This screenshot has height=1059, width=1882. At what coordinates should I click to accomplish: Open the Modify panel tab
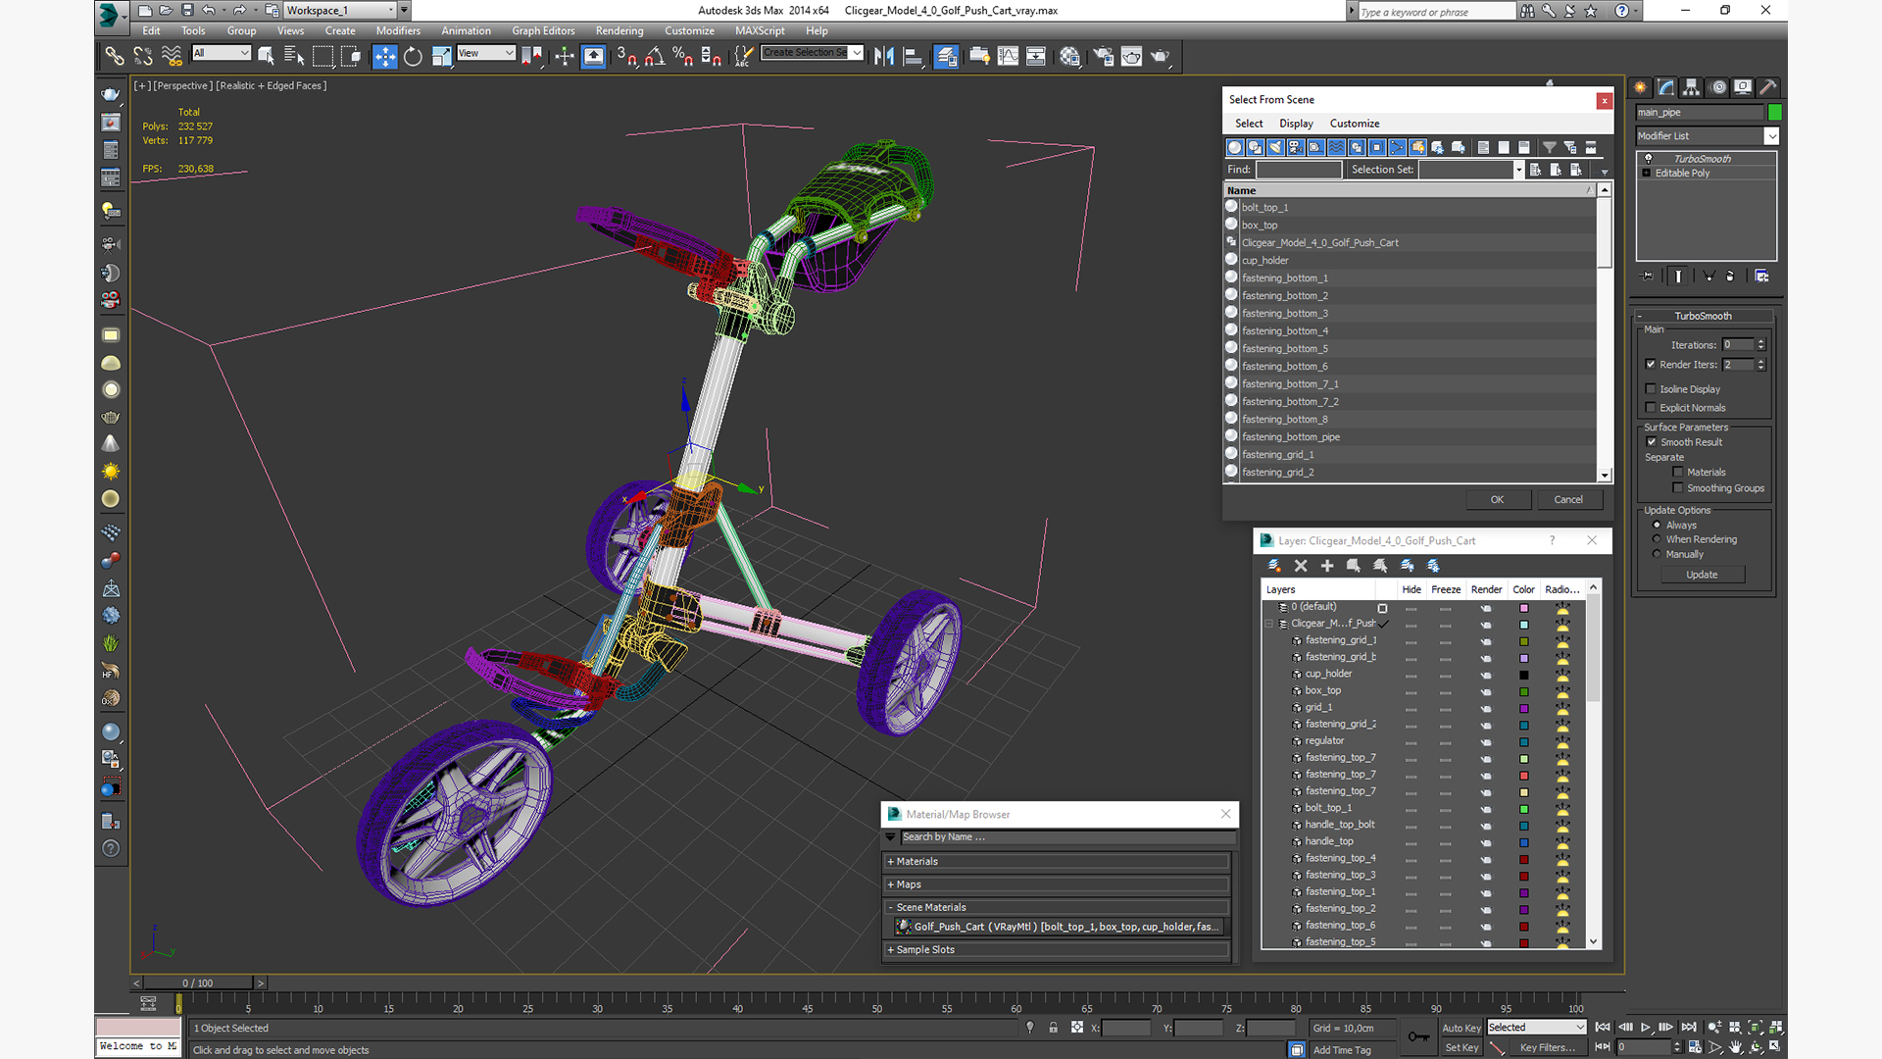click(x=1665, y=87)
